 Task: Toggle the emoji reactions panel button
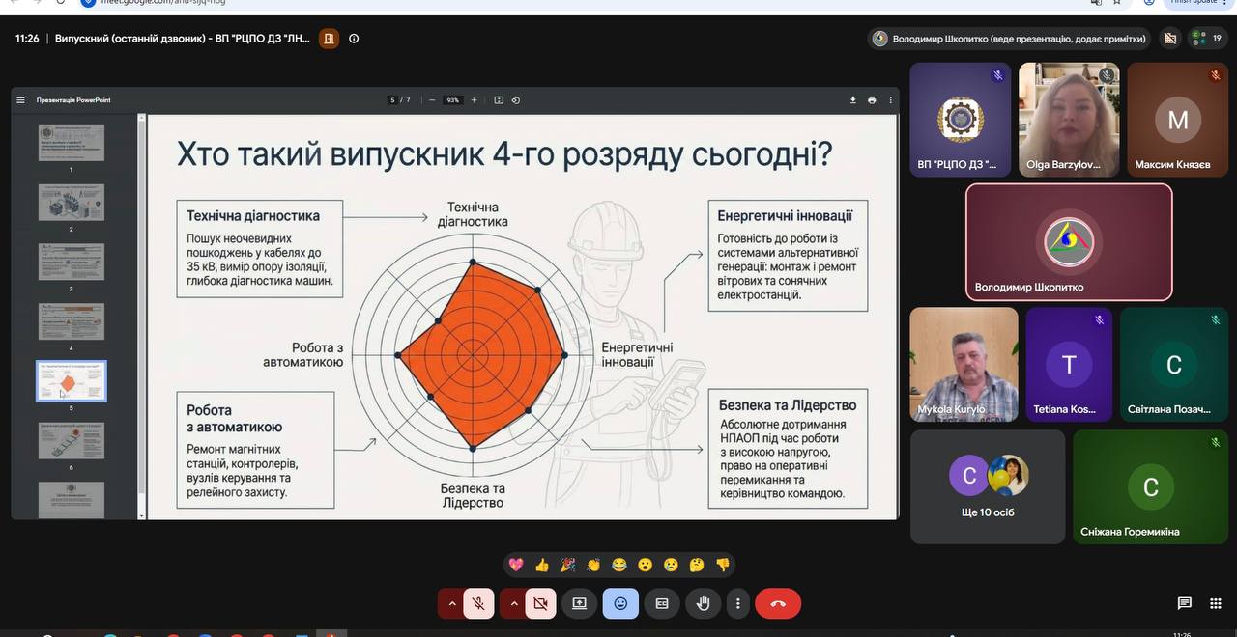click(620, 603)
